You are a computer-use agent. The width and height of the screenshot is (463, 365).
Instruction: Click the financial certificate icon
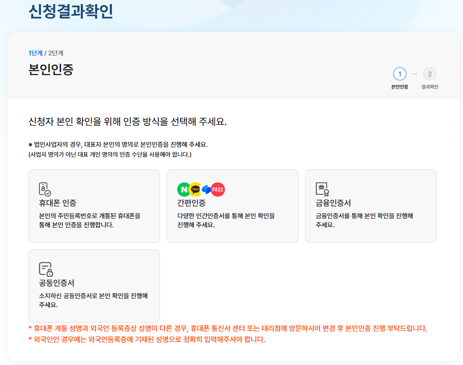click(322, 189)
